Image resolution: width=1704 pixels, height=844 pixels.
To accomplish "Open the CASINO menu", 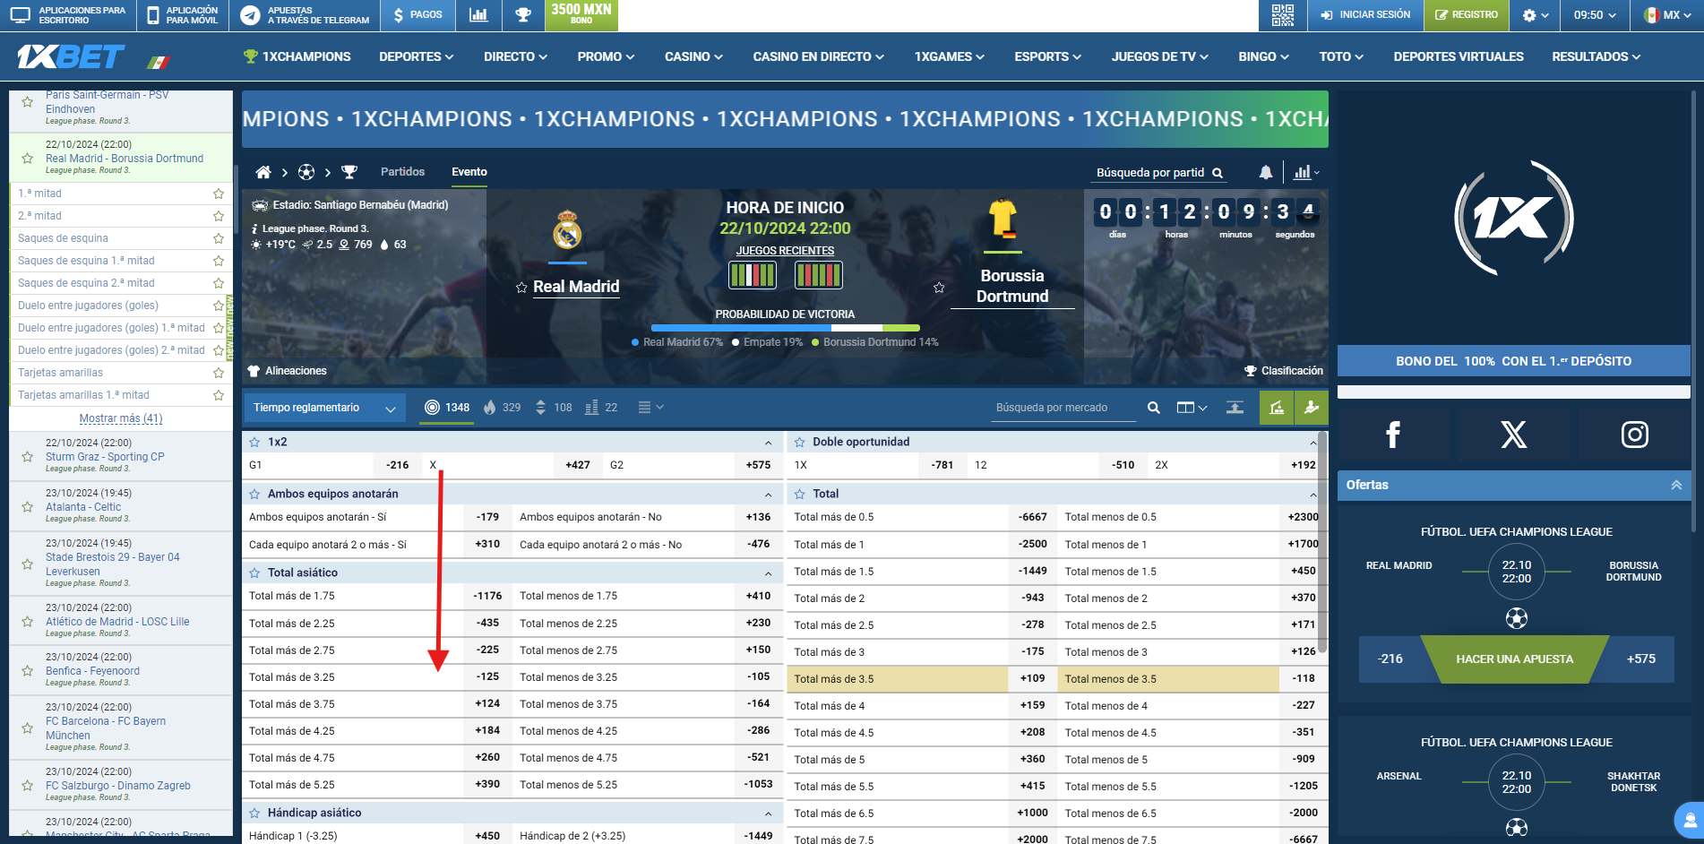I will (x=693, y=56).
